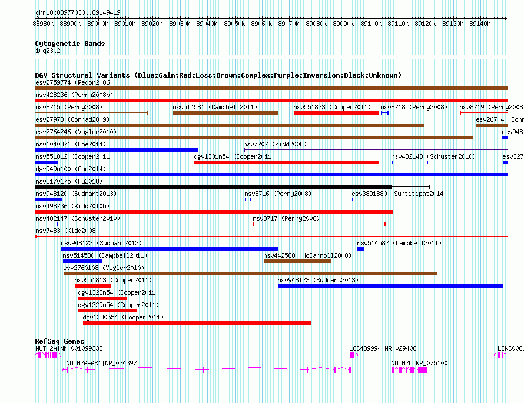Click the Cytogenetic Bands track title
The width and height of the screenshot is (524, 403).
(x=70, y=44)
